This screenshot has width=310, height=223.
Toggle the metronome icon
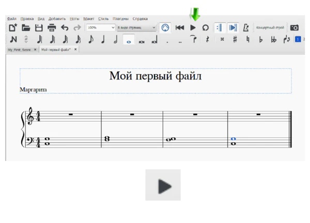pos(246,28)
